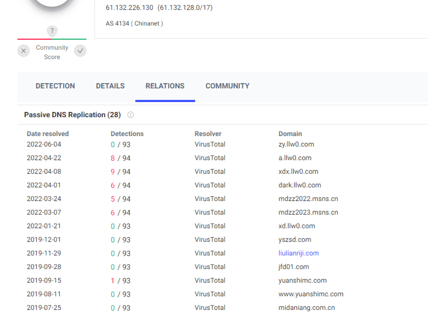Viewport: 428px width, 317px height.
Task: Click the mdzz2023.msns.cn domain entry
Action: point(308,213)
